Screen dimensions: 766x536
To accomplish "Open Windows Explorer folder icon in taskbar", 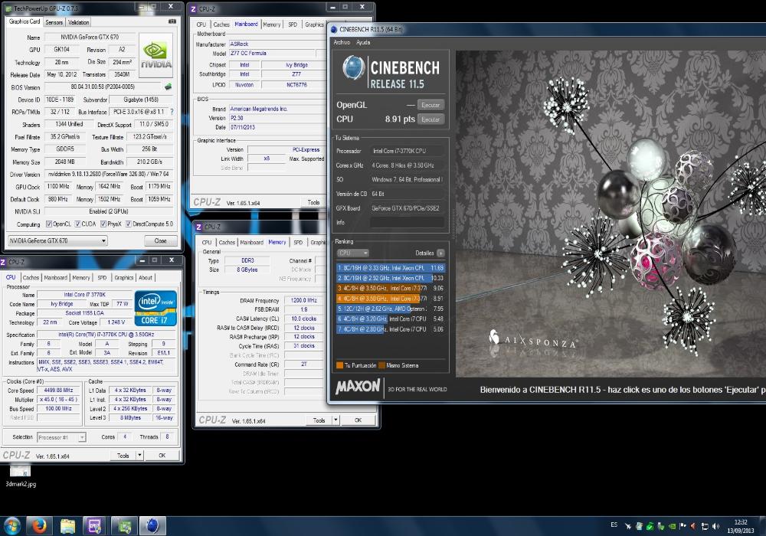I will click(67, 526).
